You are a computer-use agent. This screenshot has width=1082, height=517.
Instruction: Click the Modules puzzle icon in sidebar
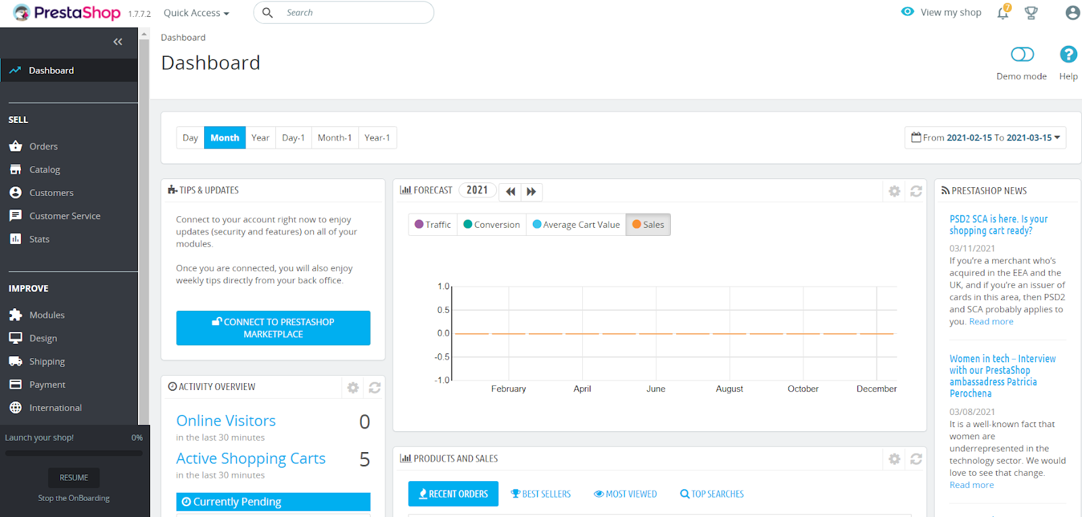coord(16,315)
